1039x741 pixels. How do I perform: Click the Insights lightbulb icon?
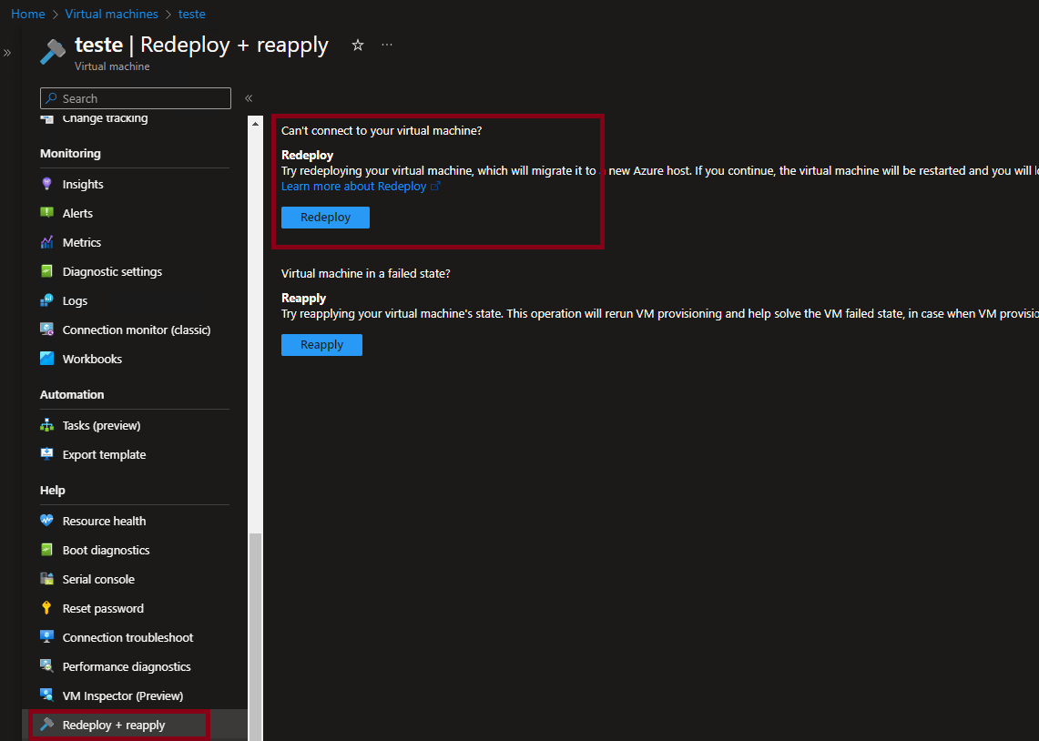pos(46,183)
